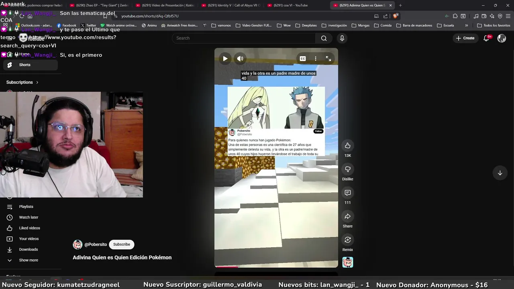
Task: Play the paused Short video
Action: 225,59
